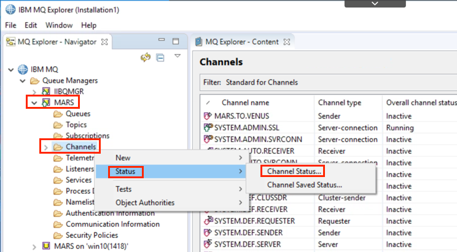Image resolution: width=457 pixels, height=252 pixels.
Task: Click the SYSTEM.DEF.REQUESTER channel icon
Action: pos(208,221)
